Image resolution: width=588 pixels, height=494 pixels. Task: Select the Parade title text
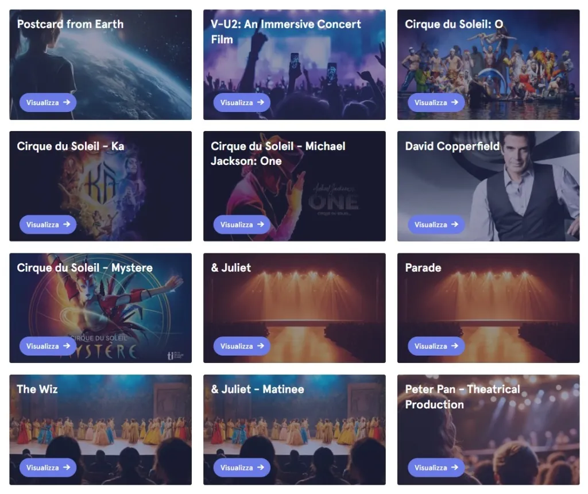point(423,268)
